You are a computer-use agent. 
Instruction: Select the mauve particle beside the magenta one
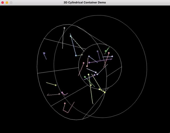pyautogui.click(x=59, y=94)
